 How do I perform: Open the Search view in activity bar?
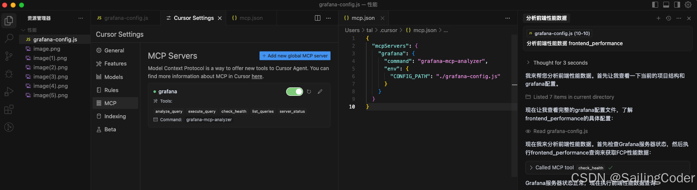click(x=8, y=38)
